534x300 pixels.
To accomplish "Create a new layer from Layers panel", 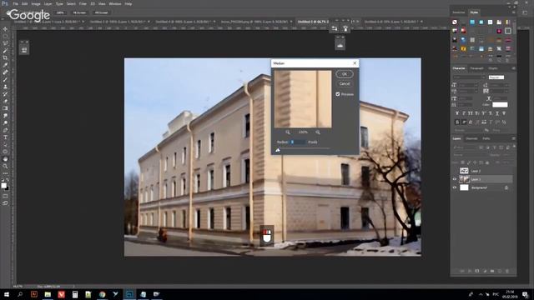I will [500, 271].
